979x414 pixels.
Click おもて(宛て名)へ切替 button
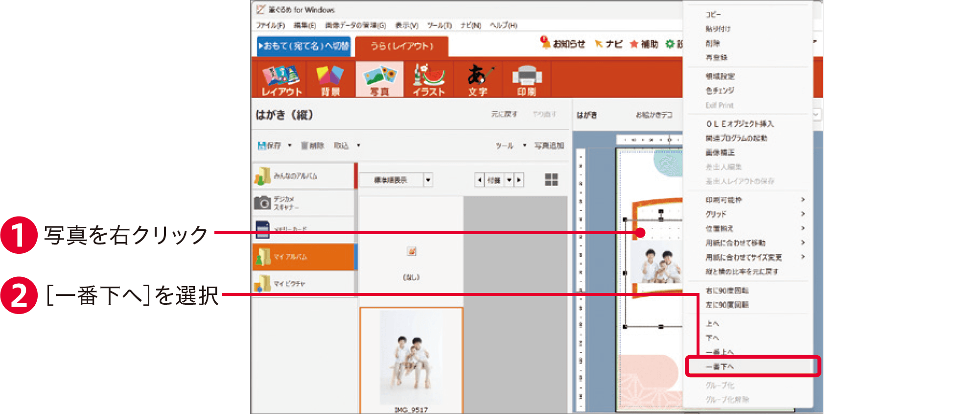tap(304, 46)
